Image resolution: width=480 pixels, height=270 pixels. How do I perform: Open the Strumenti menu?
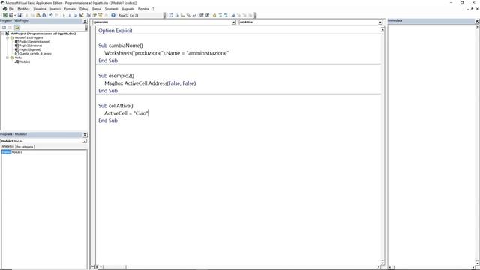(x=111, y=9)
